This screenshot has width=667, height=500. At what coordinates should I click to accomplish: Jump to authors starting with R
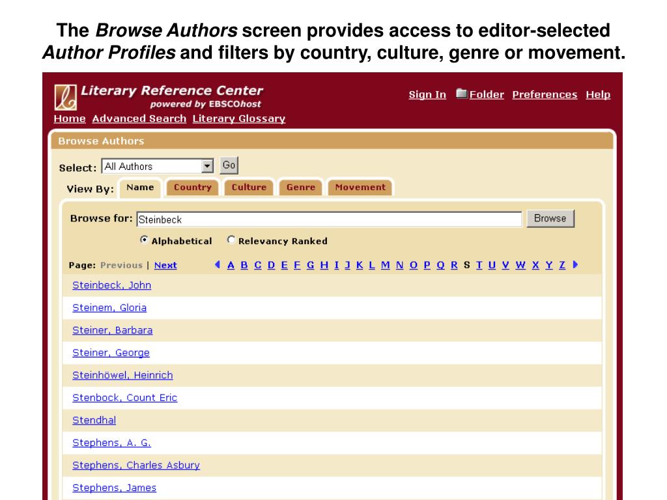(x=454, y=265)
